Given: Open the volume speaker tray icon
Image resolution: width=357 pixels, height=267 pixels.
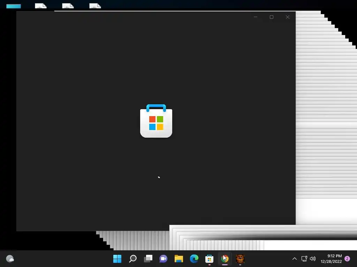Looking at the screenshot, I should [313, 259].
